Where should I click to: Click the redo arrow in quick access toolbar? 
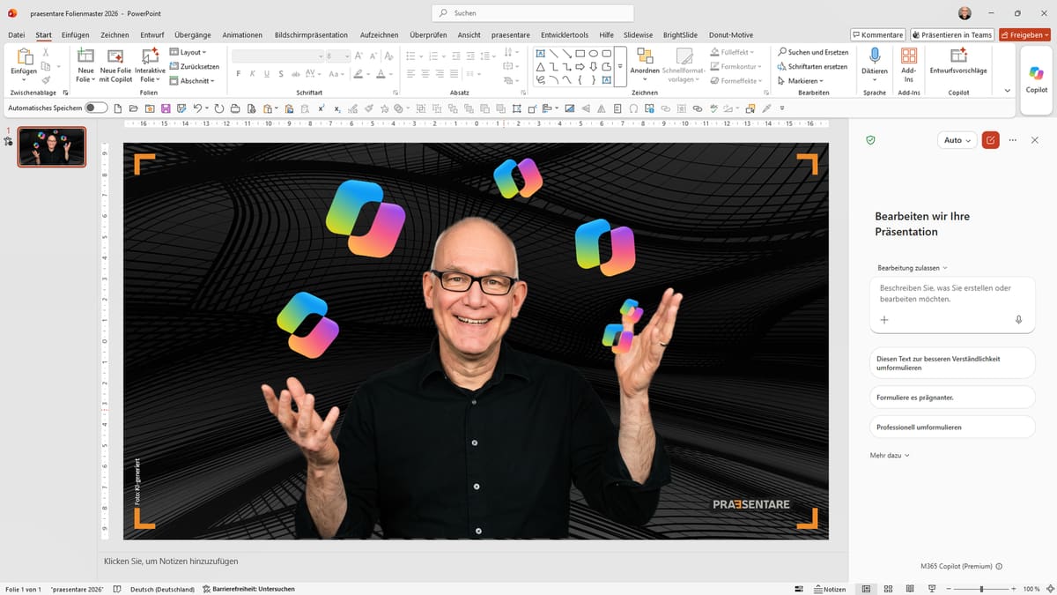point(218,108)
